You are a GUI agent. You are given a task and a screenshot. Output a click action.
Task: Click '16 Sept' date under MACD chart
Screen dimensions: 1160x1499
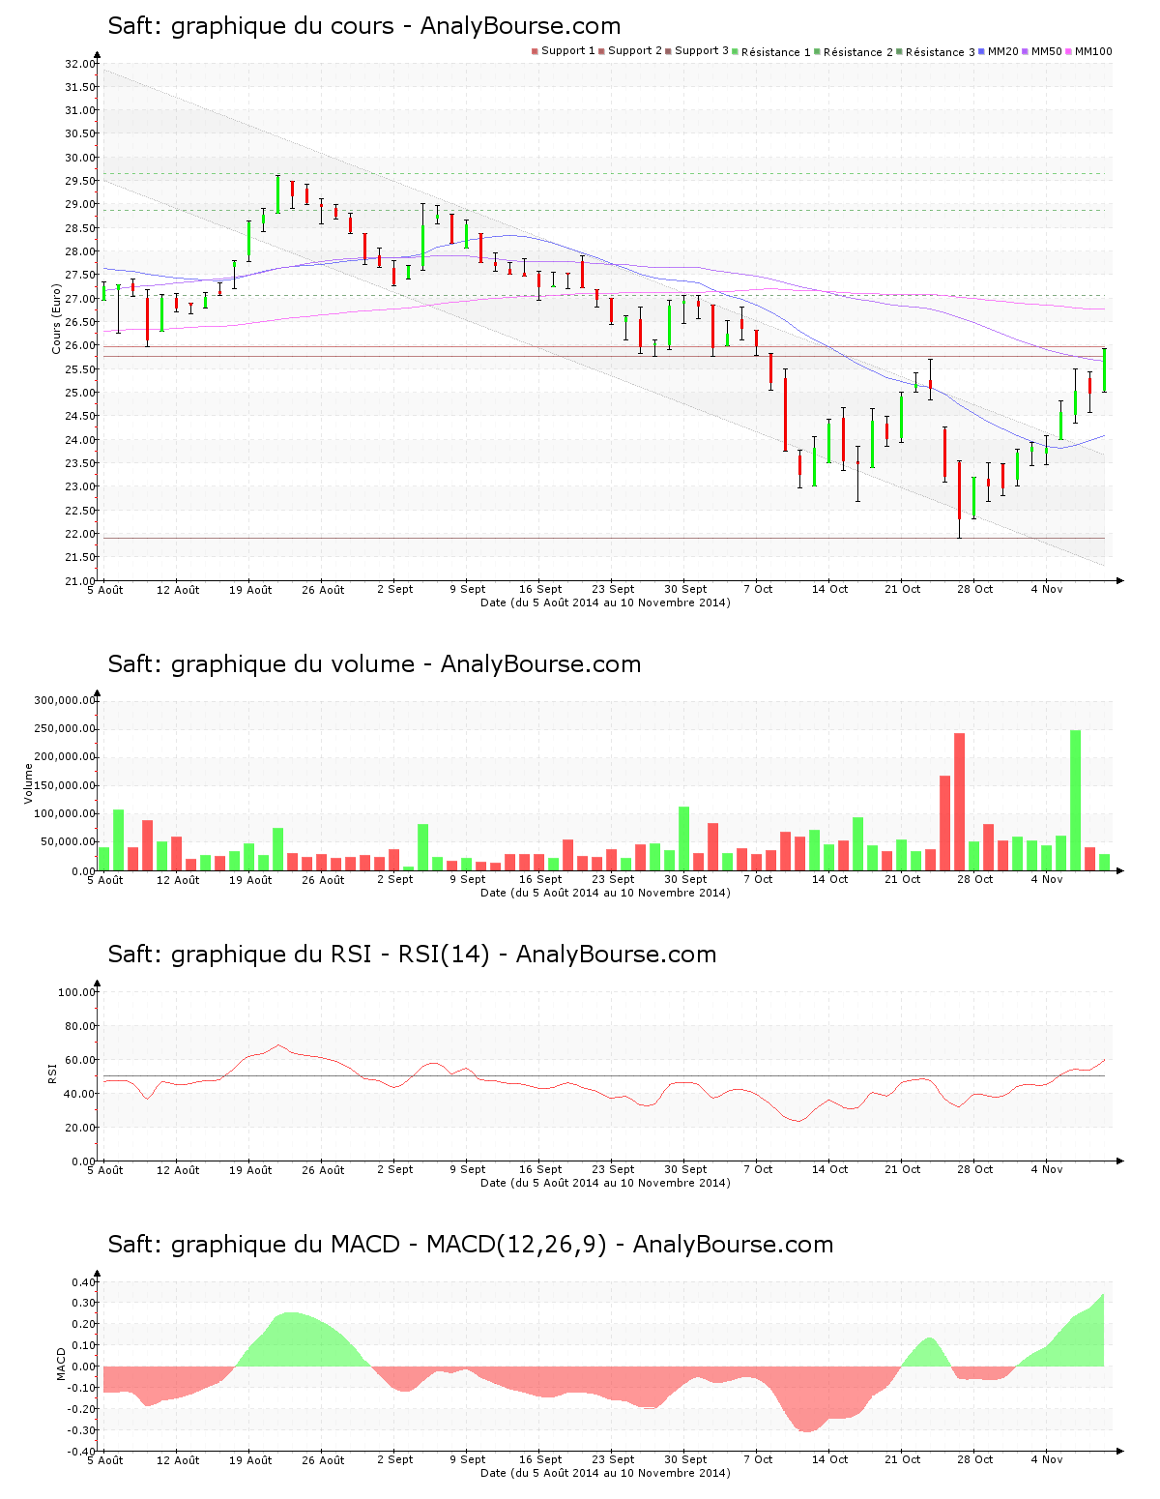pos(540,1459)
